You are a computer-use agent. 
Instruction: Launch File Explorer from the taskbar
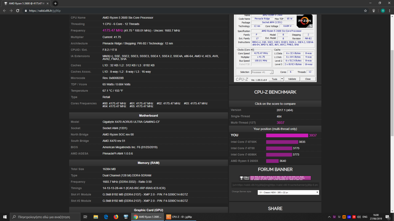96,217
